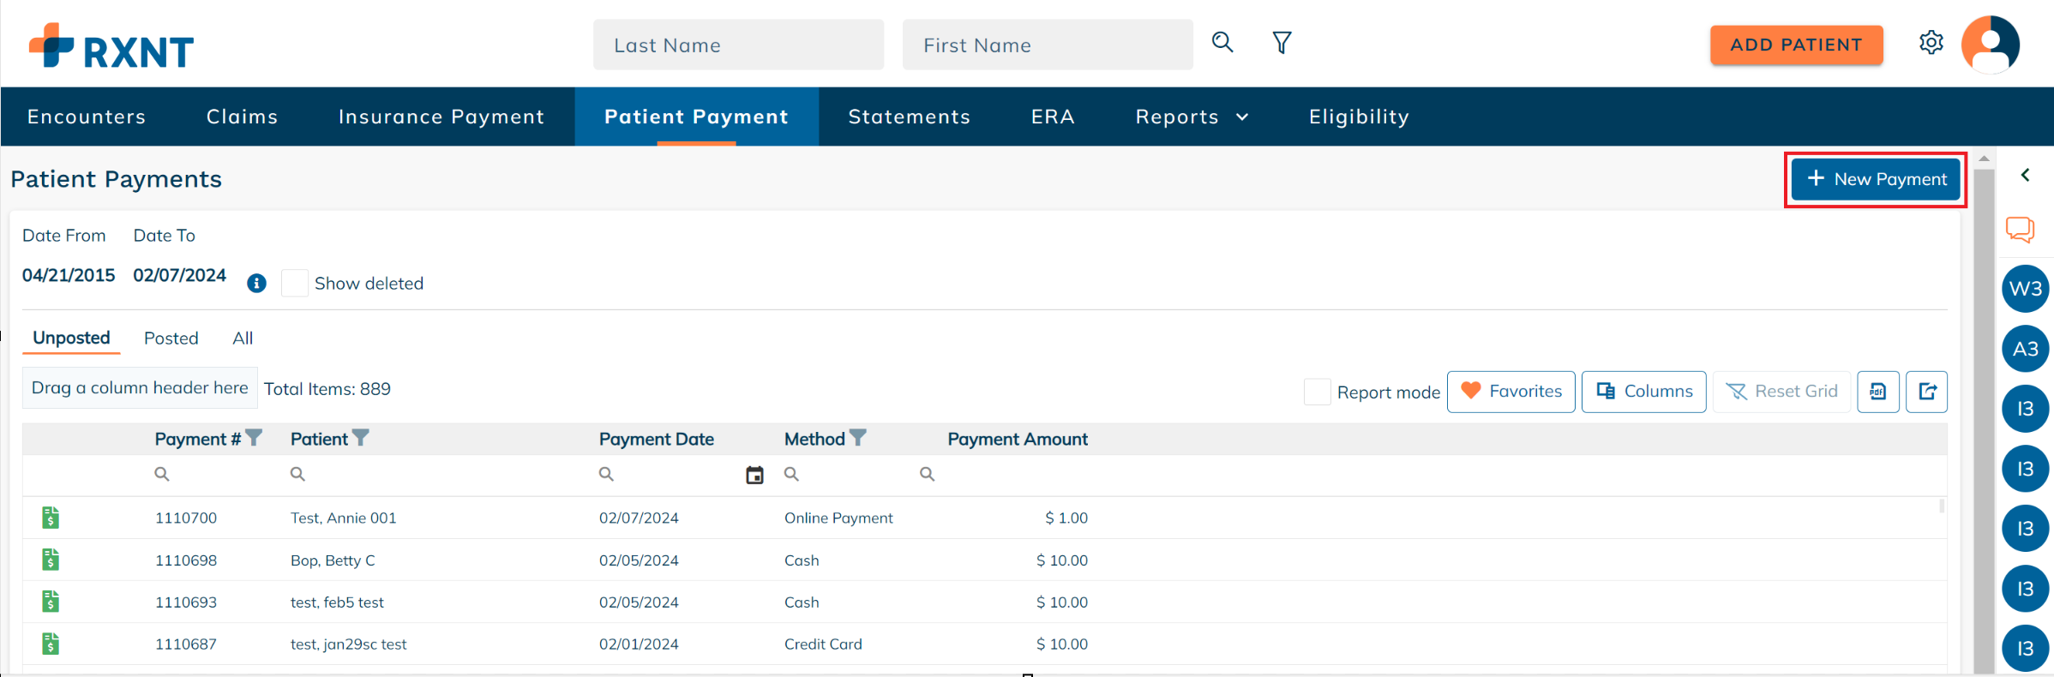The width and height of the screenshot is (2054, 677).
Task: Focus the Last Name search field
Action: tap(738, 45)
